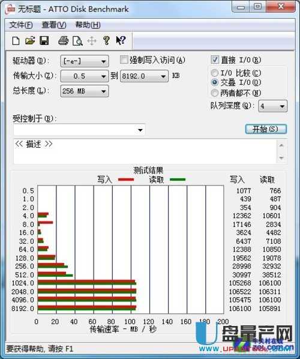
Task: Open the 驱动器 drive dropdown
Action: pos(85,61)
